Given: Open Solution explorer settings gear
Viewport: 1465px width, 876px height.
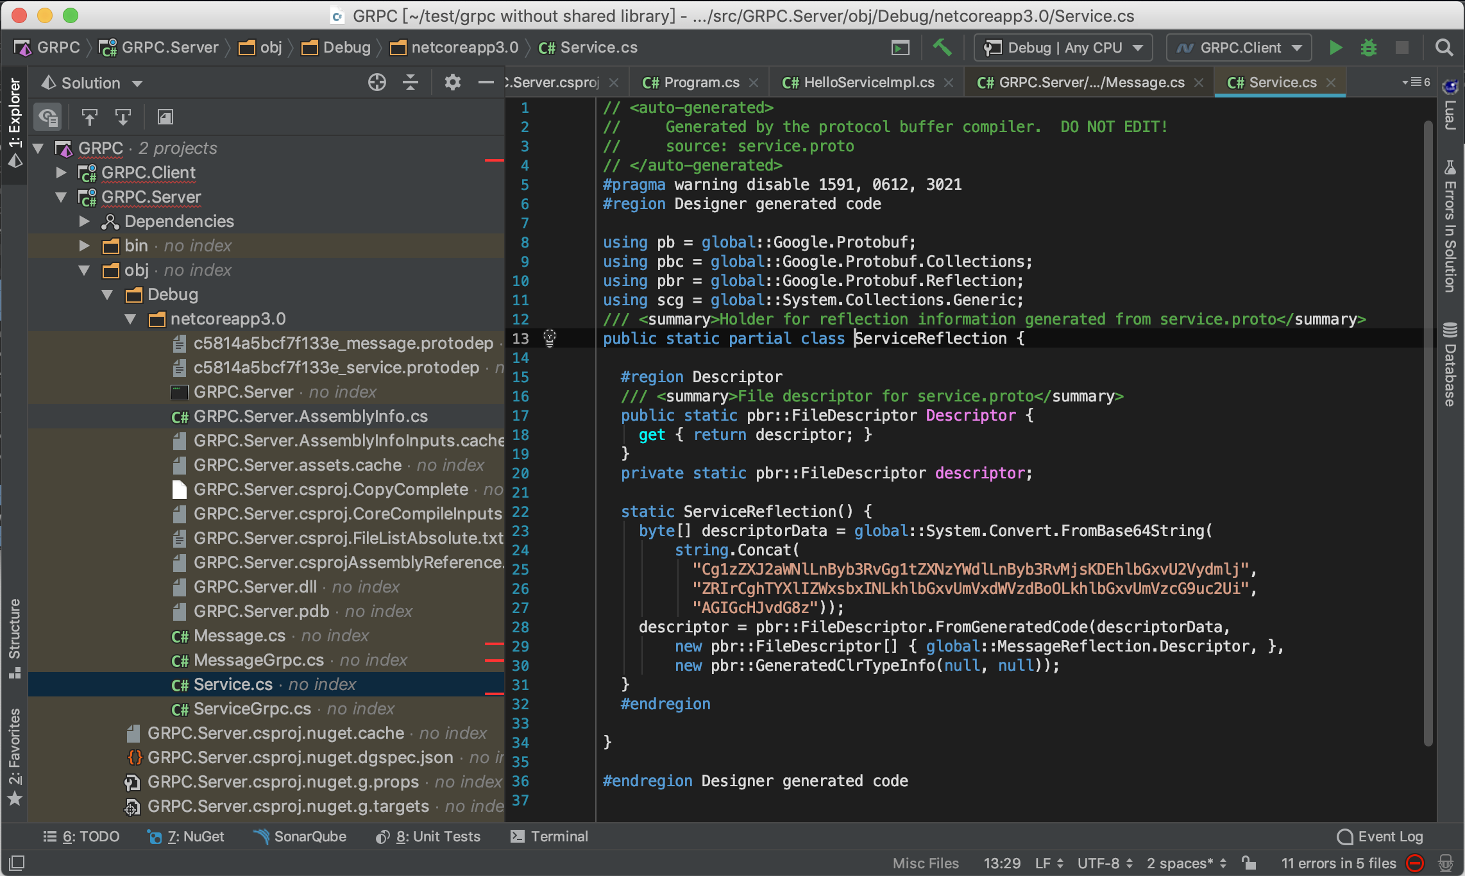Looking at the screenshot, I should pos(453,83).
